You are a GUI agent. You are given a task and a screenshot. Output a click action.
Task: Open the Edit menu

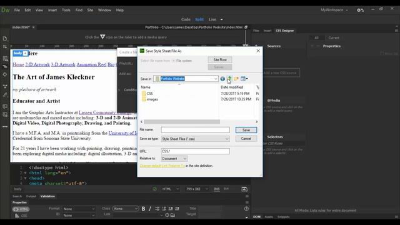(27, 10)
